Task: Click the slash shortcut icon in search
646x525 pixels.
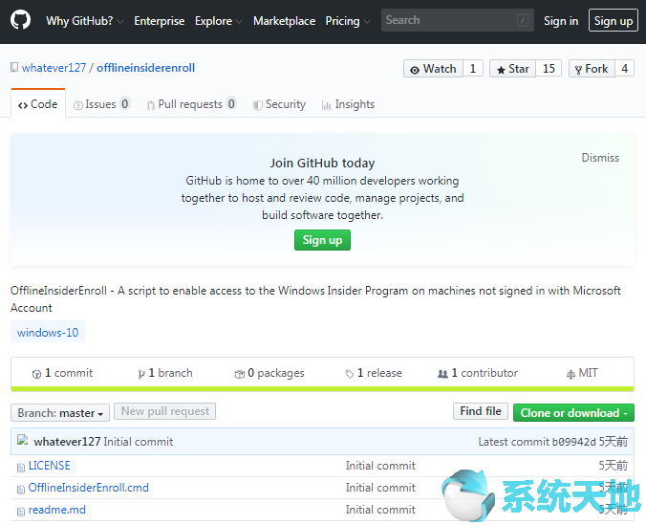Action: (523, 20)
